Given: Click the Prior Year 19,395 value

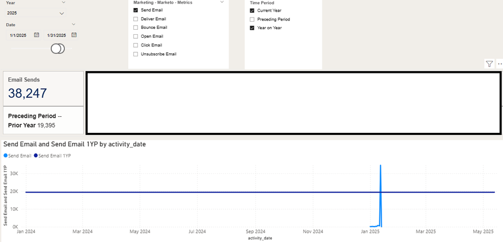Looking at the screenshot, I should [31, 125].
